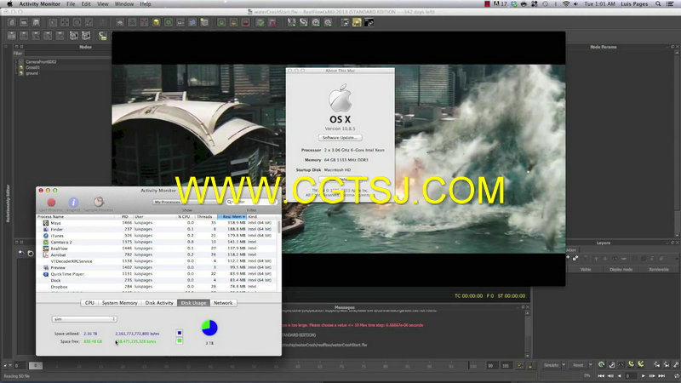Open the dropdown arrow next to Simulate
The width and height of the screenshot is (681, 383).
point(564,365)
